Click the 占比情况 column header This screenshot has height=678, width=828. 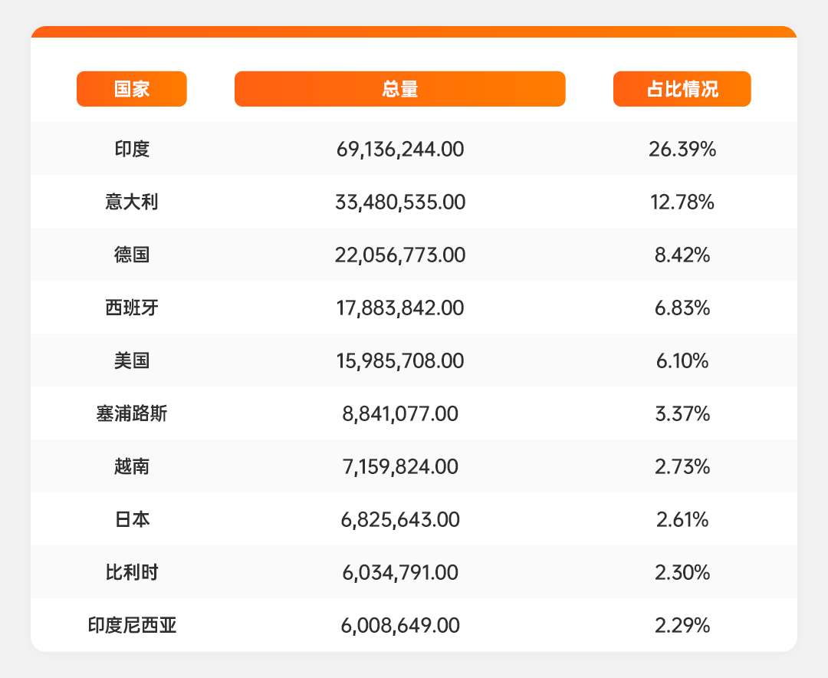tap(682, 89)
